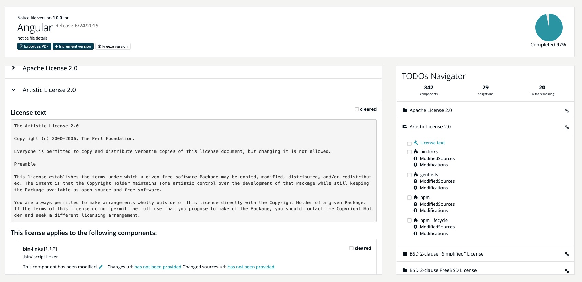The height and width of the screenshot is (282, 582).
Task: Click the Angular project title
Action: coord(35,27)
